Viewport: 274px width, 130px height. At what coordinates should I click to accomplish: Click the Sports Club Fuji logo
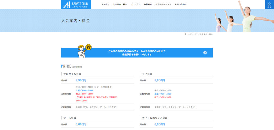coord(76,5)
